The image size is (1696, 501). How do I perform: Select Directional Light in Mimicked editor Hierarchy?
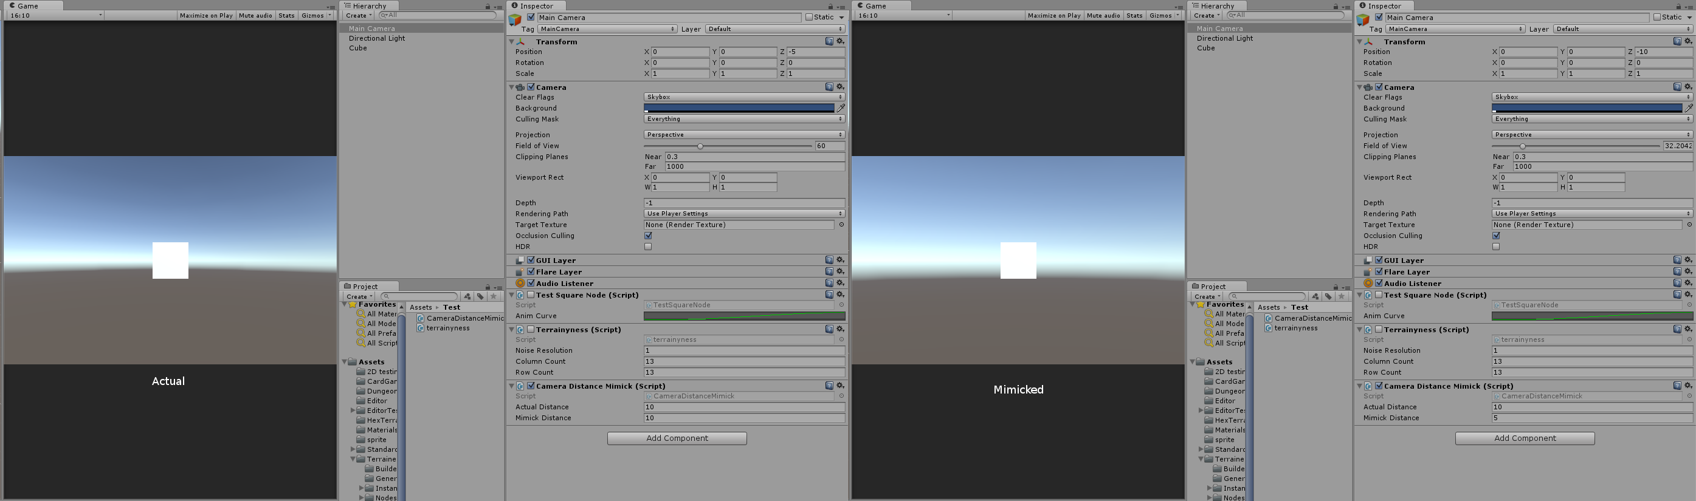[1225, 38]
